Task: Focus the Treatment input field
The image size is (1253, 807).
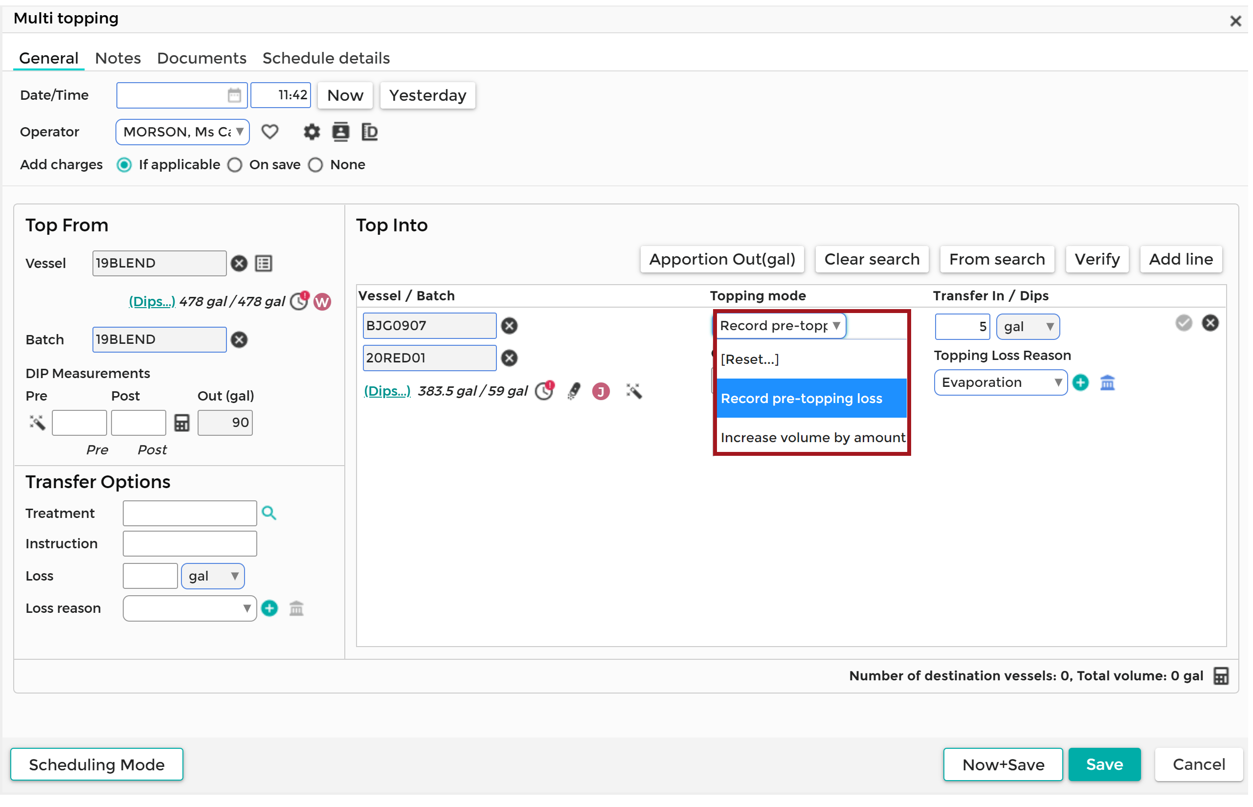Action: 190,514
